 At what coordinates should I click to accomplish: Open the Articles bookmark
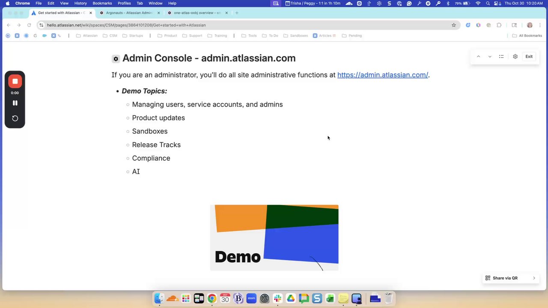coord(324,36)
